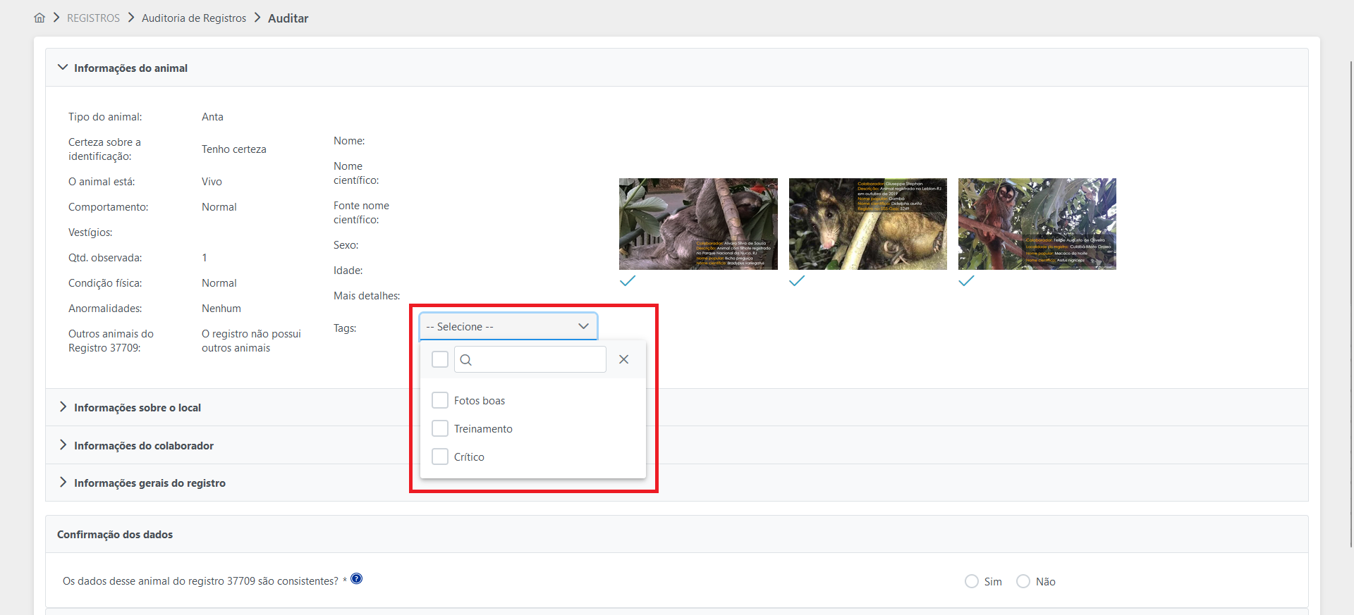1354x615 pixels.
Task: Click the checkmark under the opossum photo
Action: [x=797, y=281]
